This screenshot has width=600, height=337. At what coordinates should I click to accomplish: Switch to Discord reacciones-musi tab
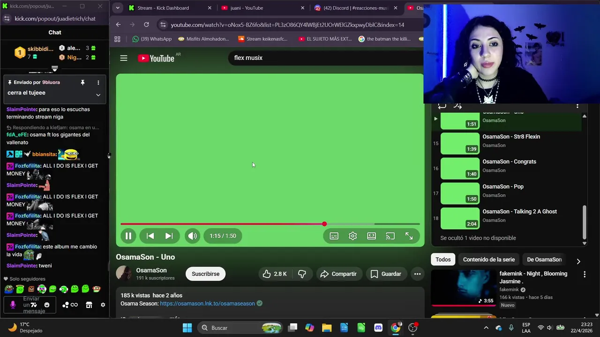point(356,8)
